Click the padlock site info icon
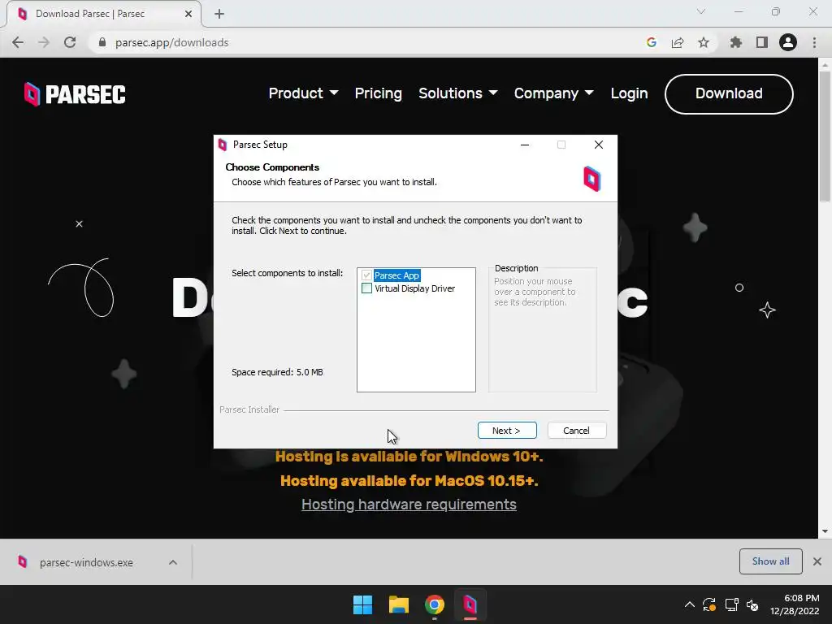832x624 pixels. 102,42
